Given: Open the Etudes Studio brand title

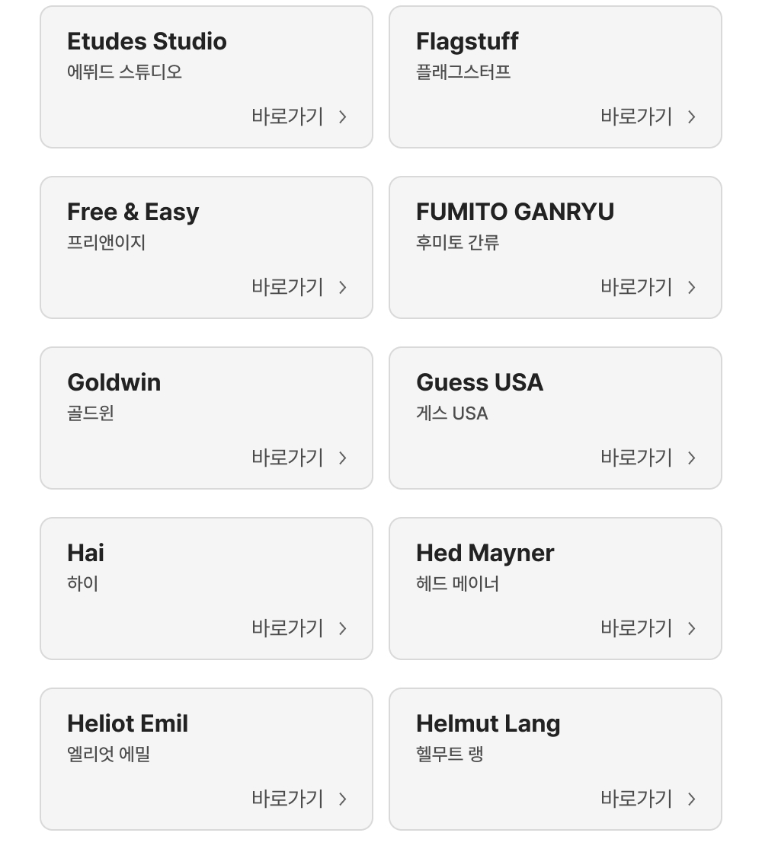Looking at the screenshot, I should [x=147, y=41].
